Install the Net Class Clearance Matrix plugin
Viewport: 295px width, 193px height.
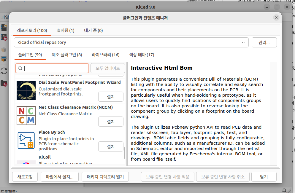111,122
